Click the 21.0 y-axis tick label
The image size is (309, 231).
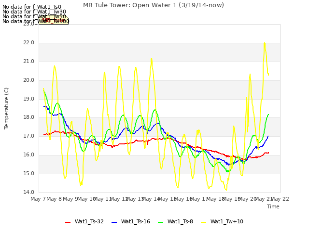tap(29, 62)
